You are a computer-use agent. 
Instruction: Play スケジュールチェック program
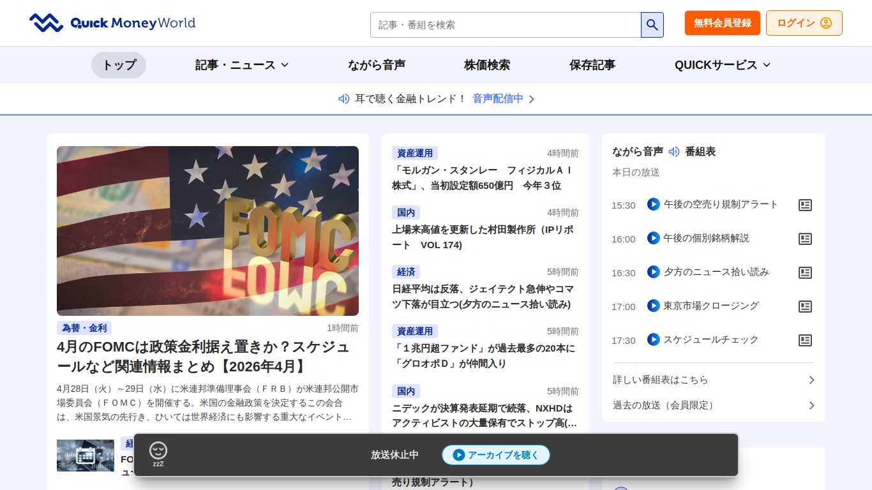coord(653,339)
